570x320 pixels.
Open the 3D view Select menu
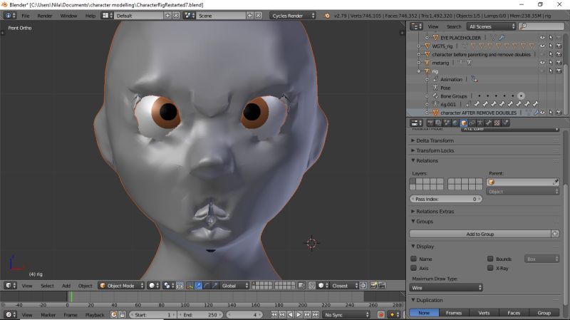tap(47, 286)
